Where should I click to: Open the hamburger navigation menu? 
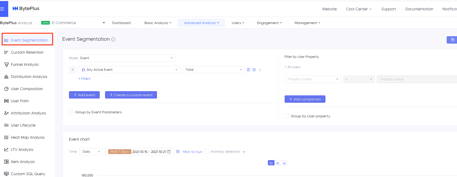[x=2, y=9]
